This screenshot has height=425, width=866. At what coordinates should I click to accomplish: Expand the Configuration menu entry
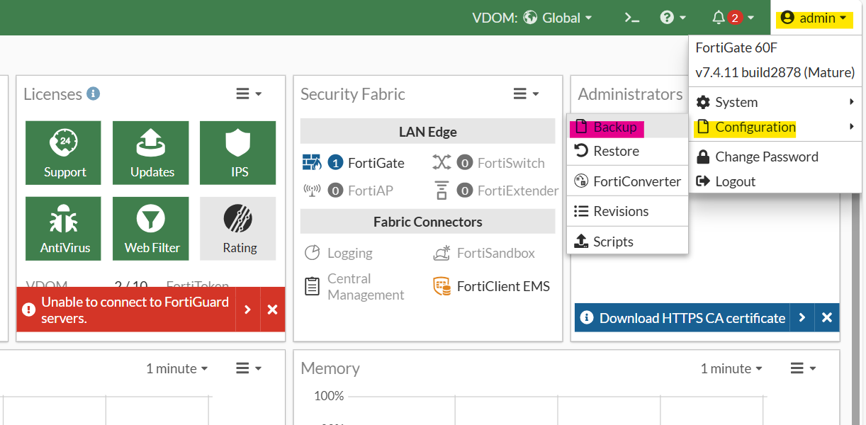pyautogui.click(x=775, y=127)
